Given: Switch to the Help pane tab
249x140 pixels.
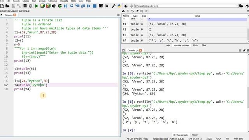Looking at the screenshot, I should pos(168,45).
